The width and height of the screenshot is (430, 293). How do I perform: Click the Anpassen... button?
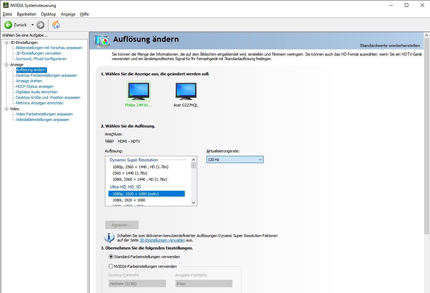click(x=122, y=225)
